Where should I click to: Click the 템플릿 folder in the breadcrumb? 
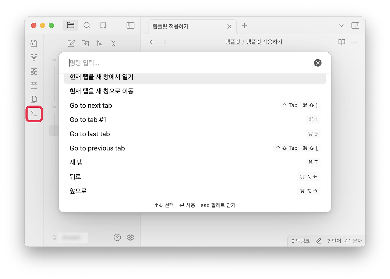pyautogui.click(x=233, y=42)
